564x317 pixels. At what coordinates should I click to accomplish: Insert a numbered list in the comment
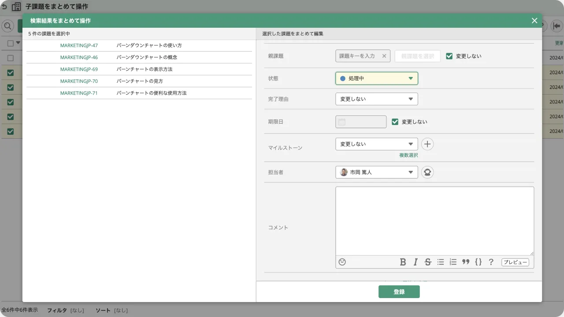coord(453,262)
